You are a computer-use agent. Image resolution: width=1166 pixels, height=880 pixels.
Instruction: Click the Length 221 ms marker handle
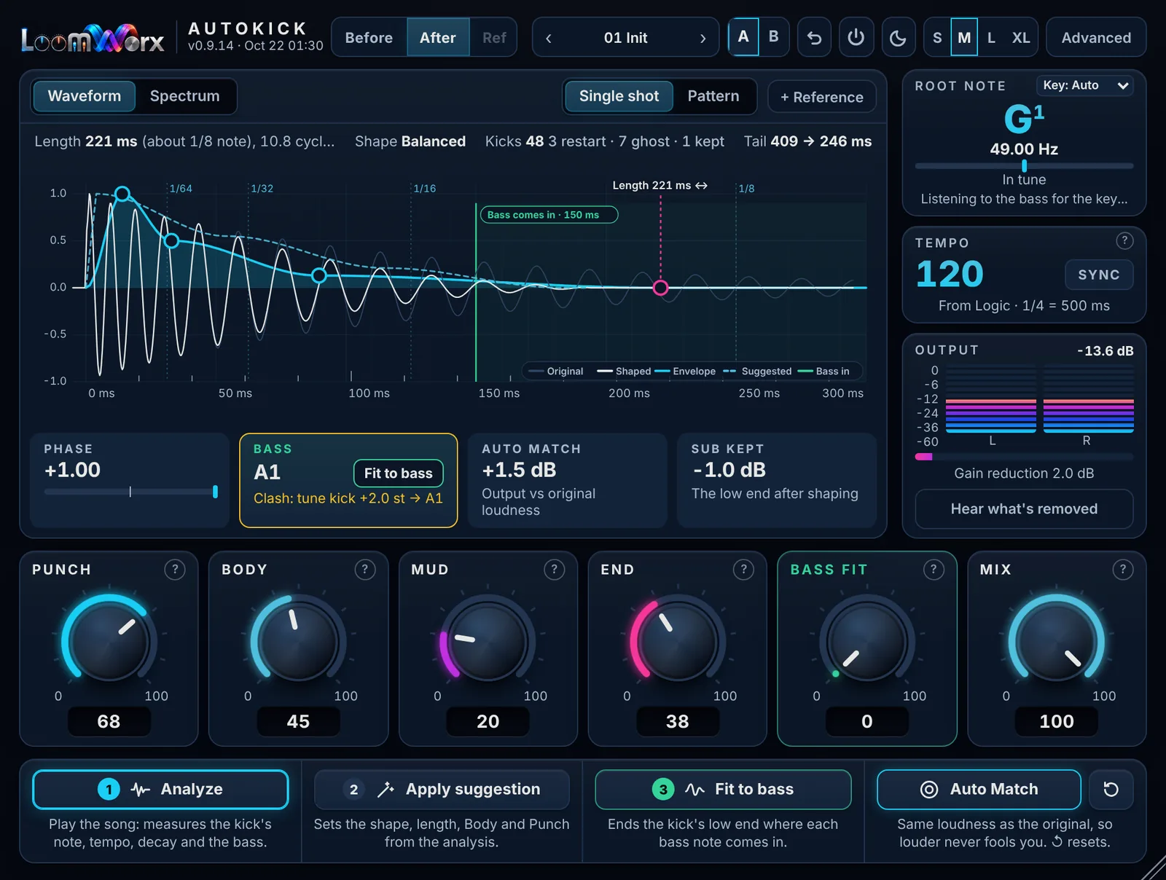pyautogui.click(x=660, y=288)
